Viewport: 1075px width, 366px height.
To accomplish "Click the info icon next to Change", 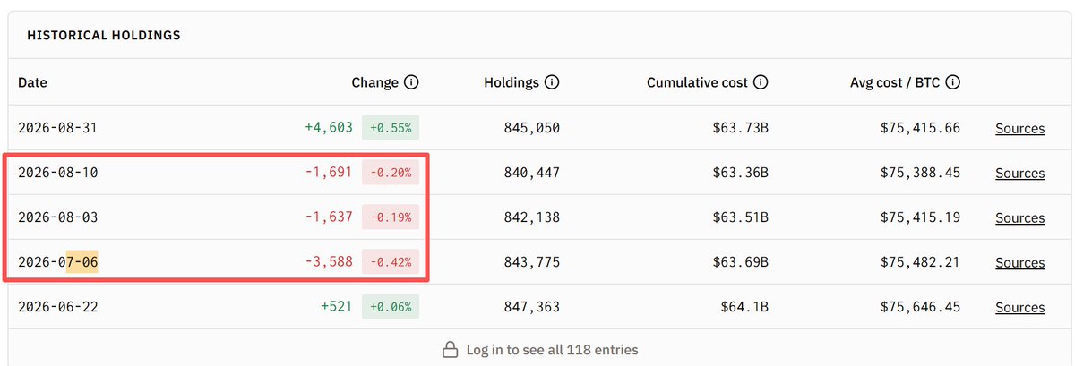I will click(411, 82).
